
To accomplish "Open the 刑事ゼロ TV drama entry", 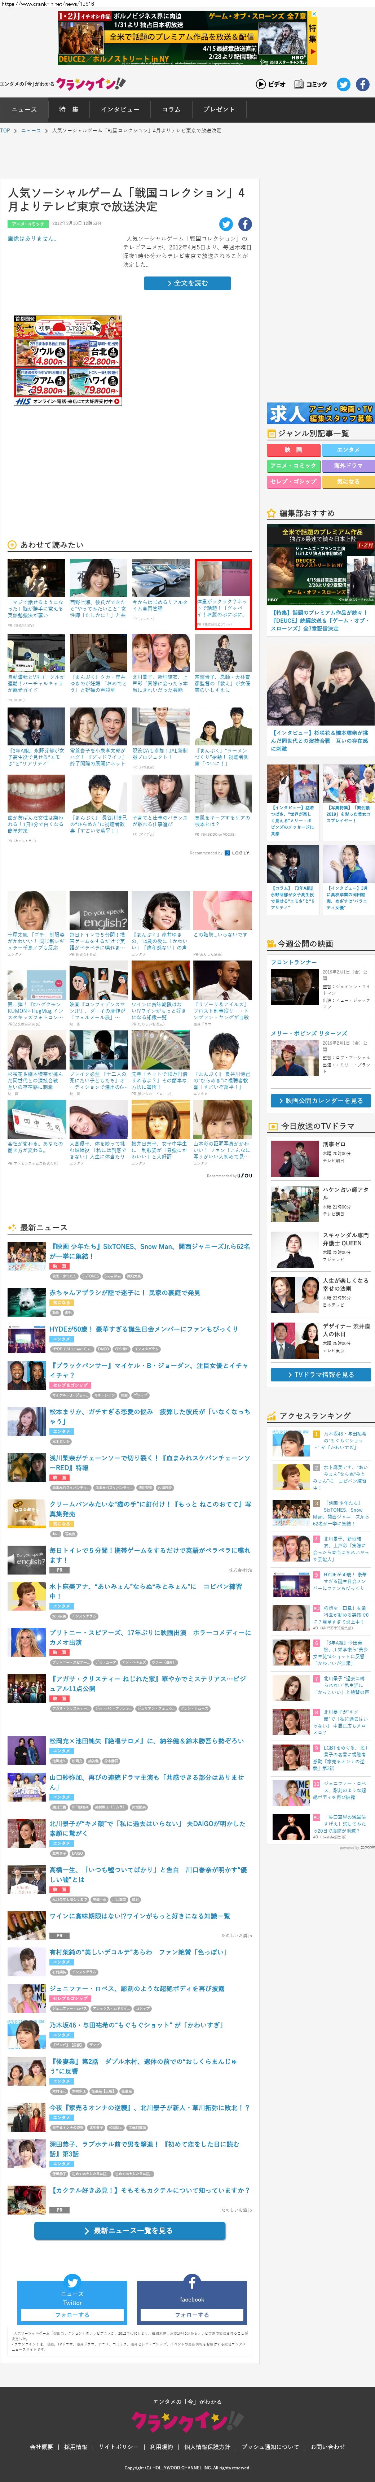I will click(x=320, y=1158).
